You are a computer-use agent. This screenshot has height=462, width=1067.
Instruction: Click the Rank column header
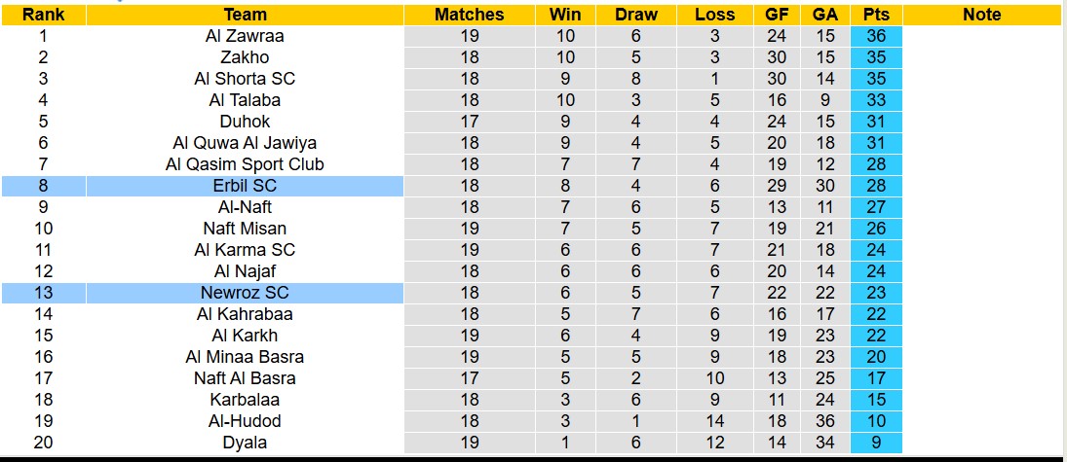click(x=43, y=15)
